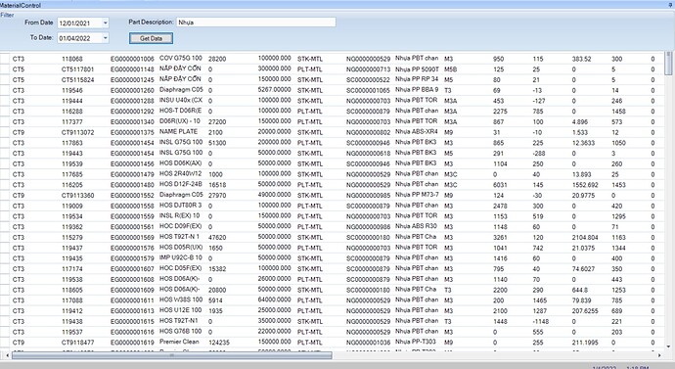
Task: Select the HOS W38S 100 cell
Action: pyautogui.click(x=181, y=300)
